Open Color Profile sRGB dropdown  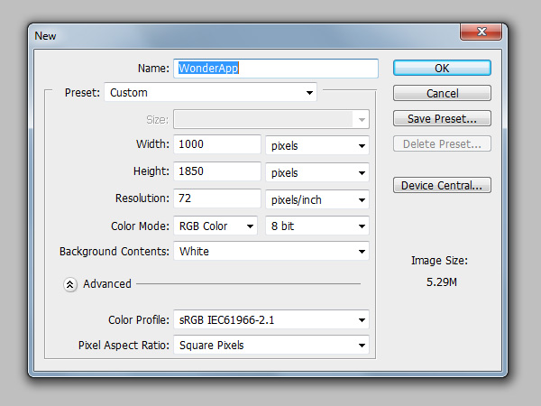tap(271, 319)
